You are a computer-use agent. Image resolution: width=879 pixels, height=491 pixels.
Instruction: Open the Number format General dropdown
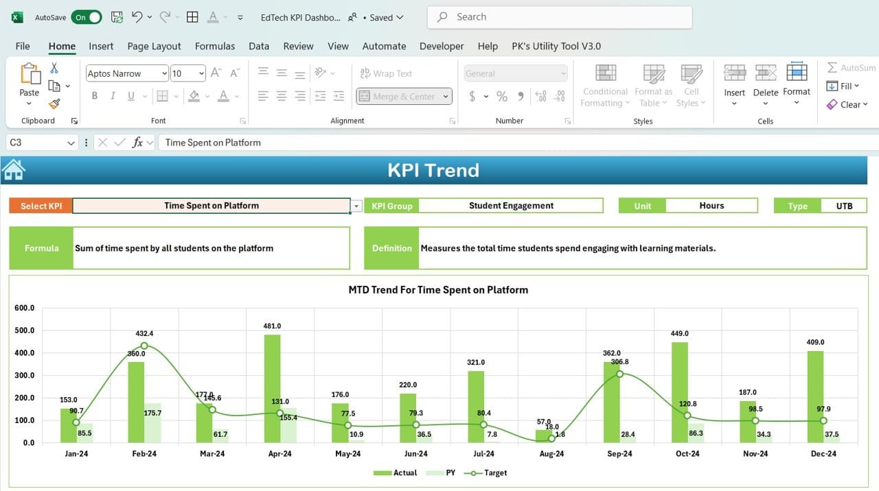tap(563, 73)
